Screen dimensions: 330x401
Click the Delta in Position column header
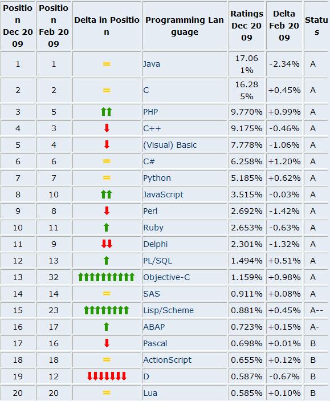click(x=107, y=26)
